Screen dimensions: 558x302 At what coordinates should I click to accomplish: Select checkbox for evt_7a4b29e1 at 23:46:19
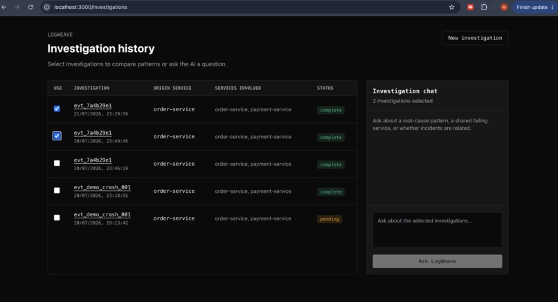click(x=57, y=163)
